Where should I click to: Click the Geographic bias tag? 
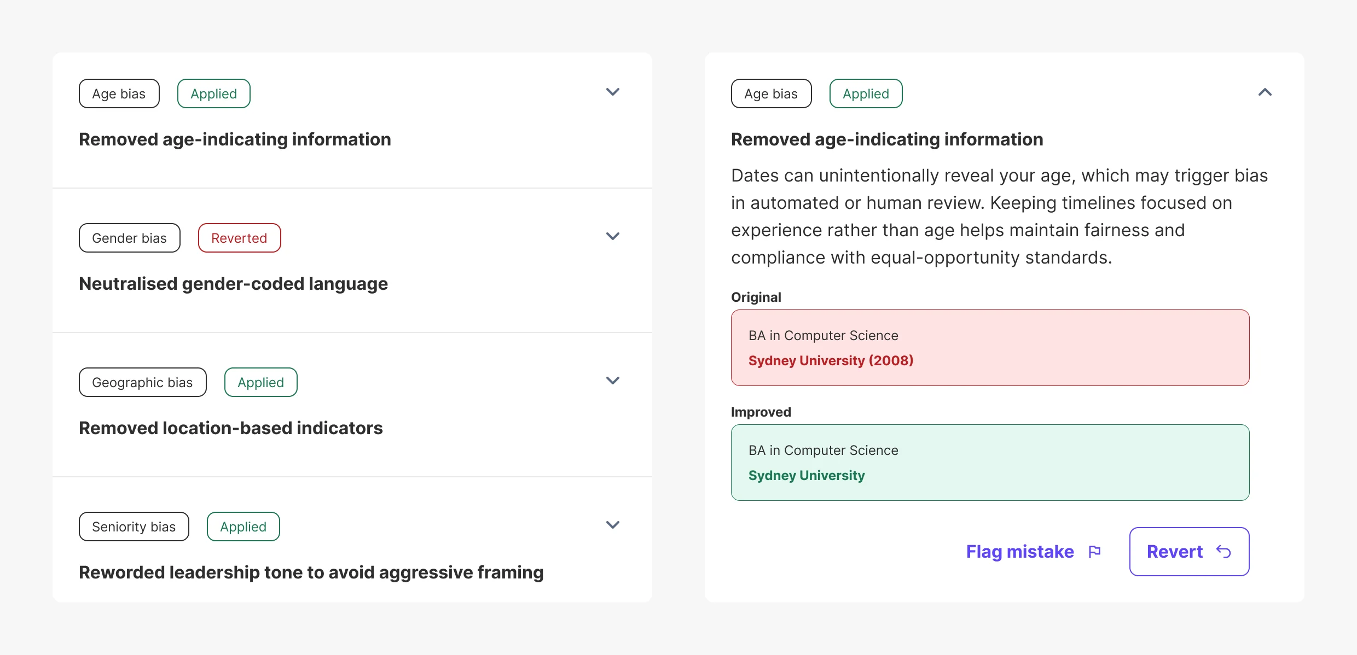[142, 382]
